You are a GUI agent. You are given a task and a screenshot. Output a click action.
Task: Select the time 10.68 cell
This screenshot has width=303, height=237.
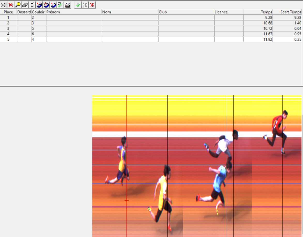click(258, 23)
